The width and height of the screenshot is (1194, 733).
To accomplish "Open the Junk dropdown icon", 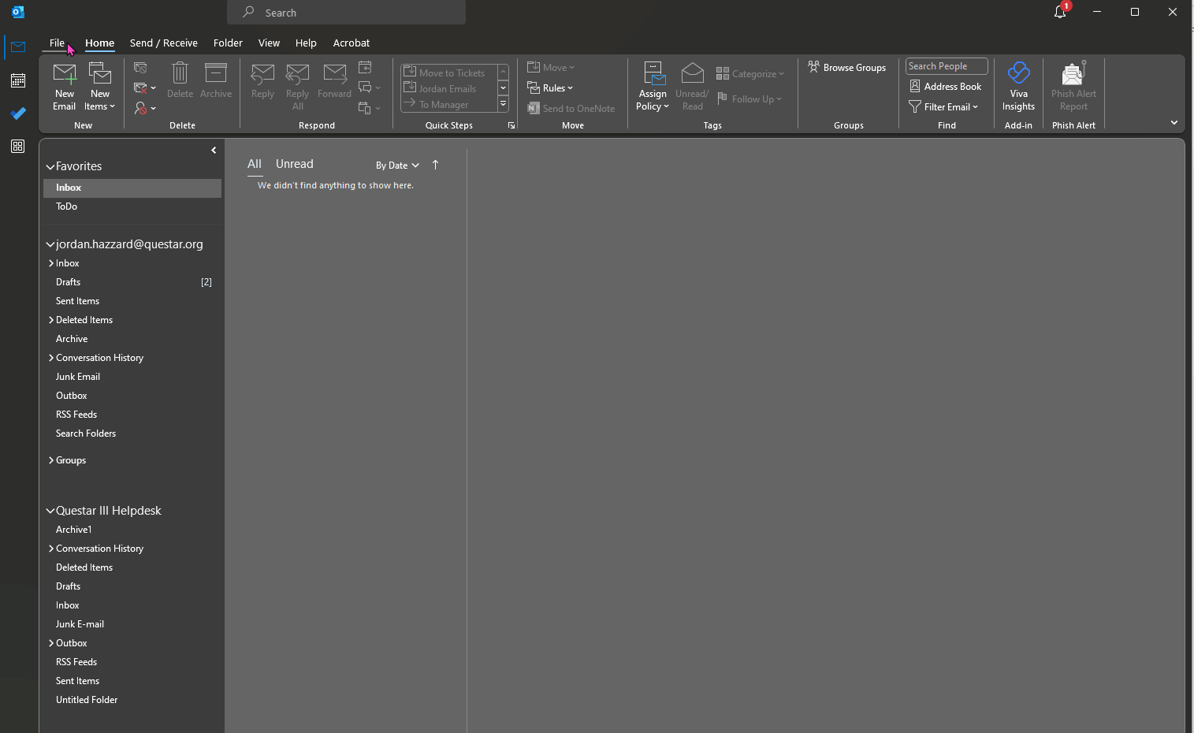I will pos(145,109).
